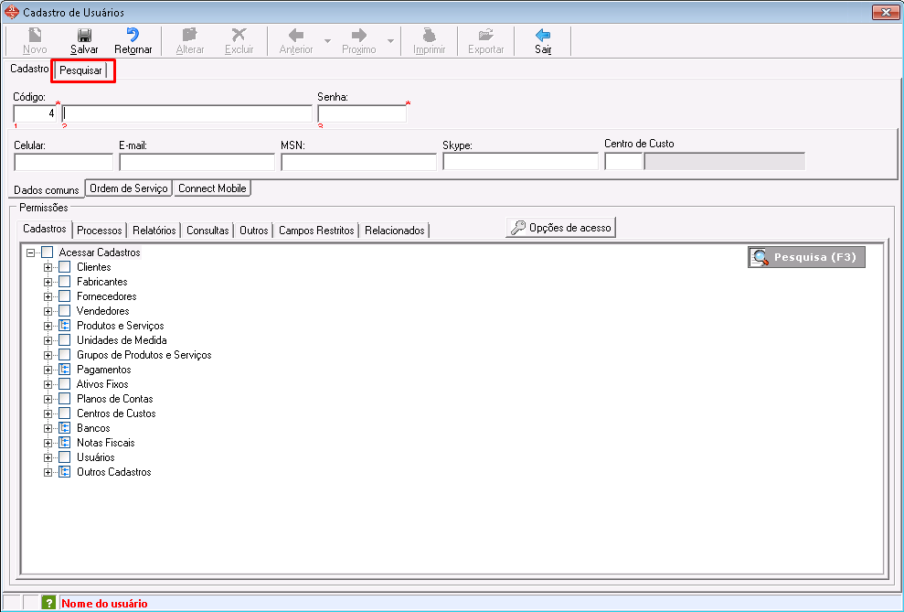Click the Celular input field
Screen dimensions: 904x612
(x=63, y=162)
